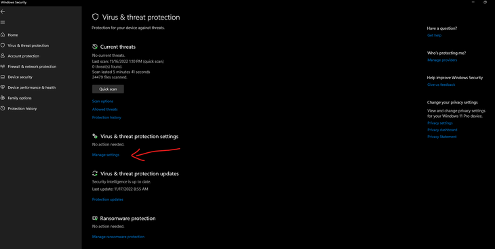Image resolution: width=495 pixels, height=249 pixels.
Task: Open Scan options link
Action: [102, 101]
